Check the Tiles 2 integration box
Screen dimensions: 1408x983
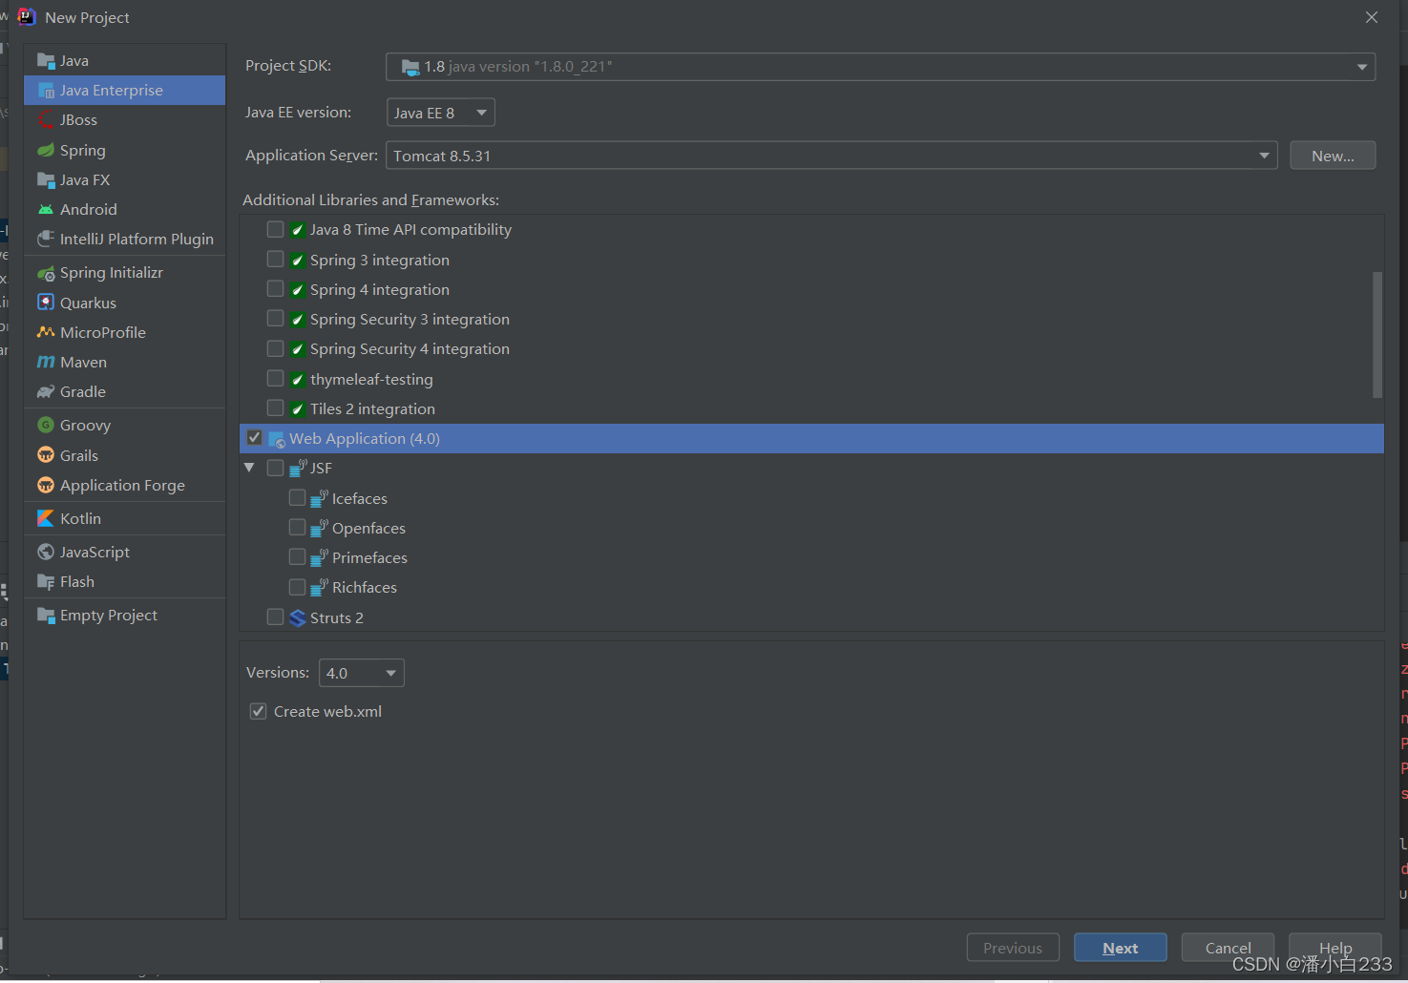(275, 408)
